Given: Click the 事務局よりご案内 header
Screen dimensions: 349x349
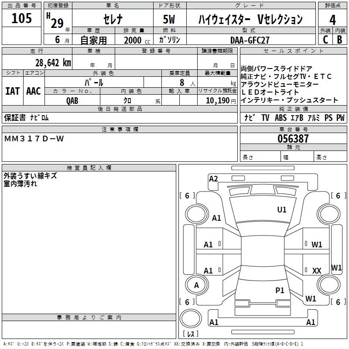Looking at the screenshot, I should [89, 318].
